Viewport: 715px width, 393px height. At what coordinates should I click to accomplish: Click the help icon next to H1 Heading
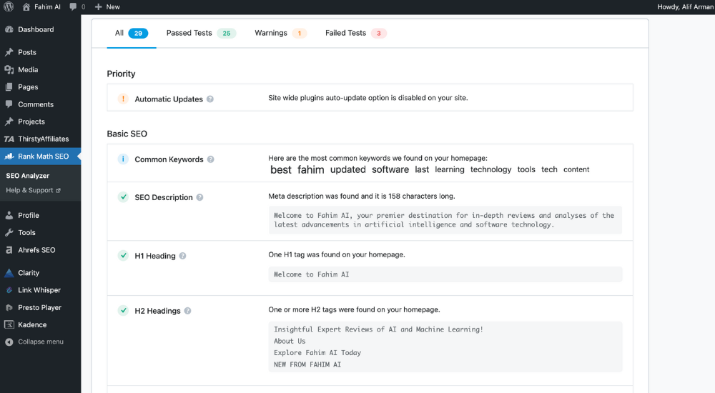(183, 256)
